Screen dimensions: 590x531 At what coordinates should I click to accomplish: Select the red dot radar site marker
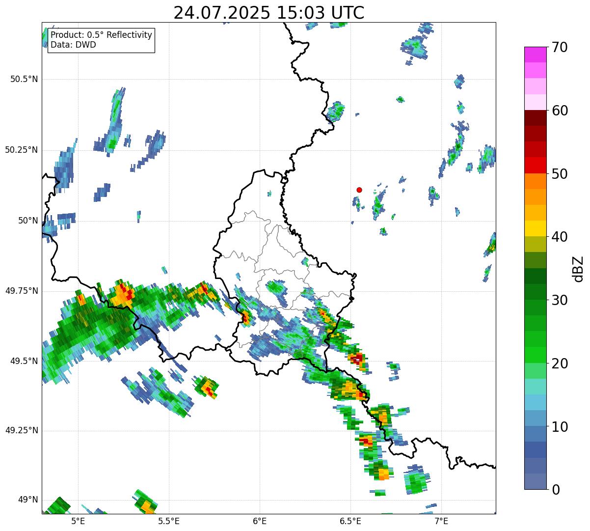[359, 190]
